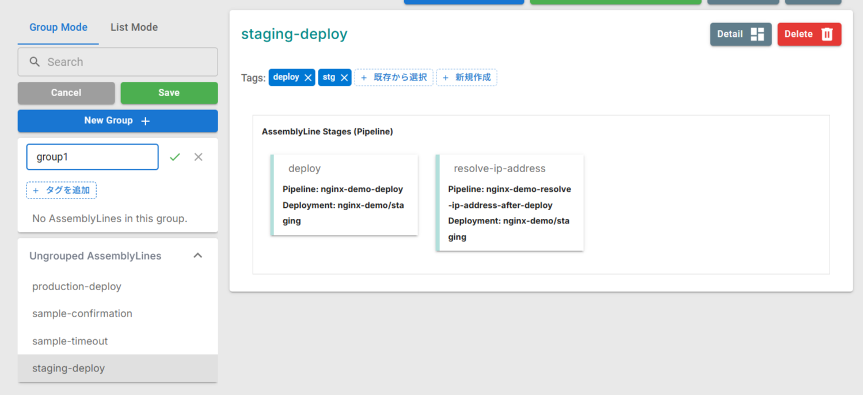The image size is (863, 395).
Task: Switch to List Mode tab
Action: pos(134,27)
